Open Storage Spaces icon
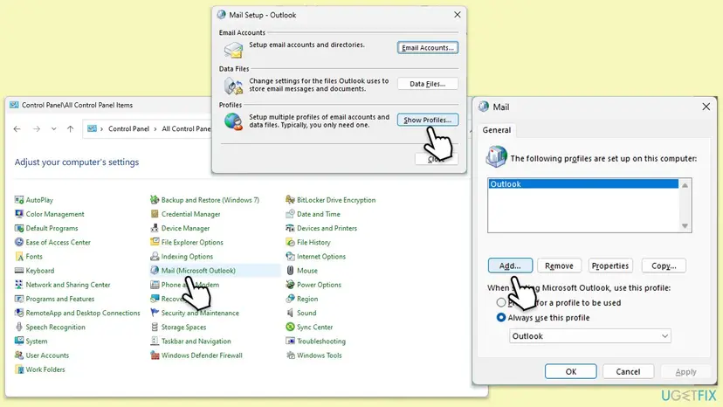Image resolution: width=723 pixels, height=407 pixels. pyautogui.click(x=155, y=327)
